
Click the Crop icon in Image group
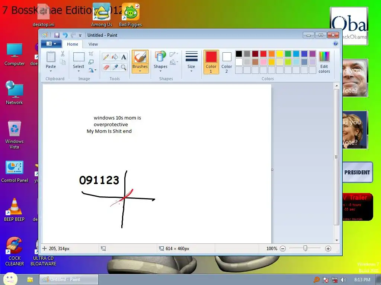click(x=91, y=54)
